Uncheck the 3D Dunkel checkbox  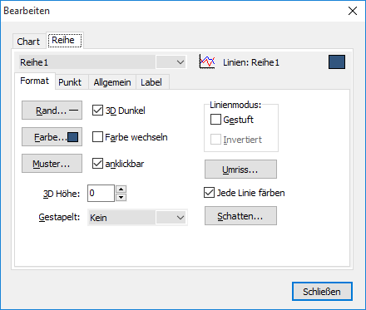tap(97, 111)
